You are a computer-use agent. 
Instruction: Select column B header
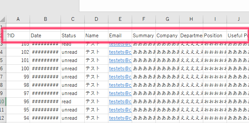pos(45,19)
